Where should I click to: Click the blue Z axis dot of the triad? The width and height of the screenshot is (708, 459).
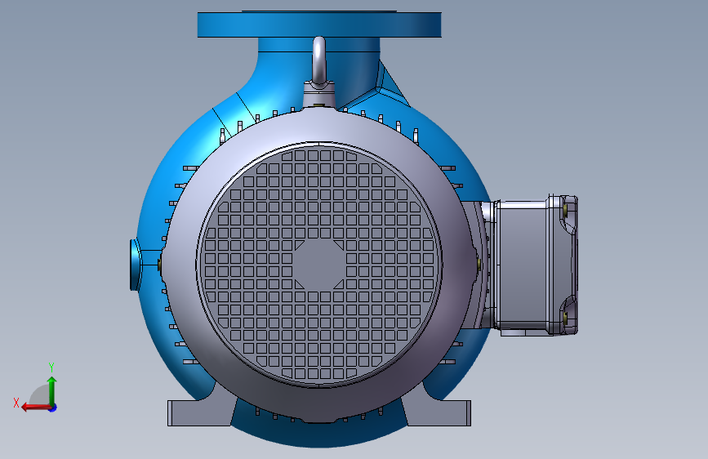(53, 408)
